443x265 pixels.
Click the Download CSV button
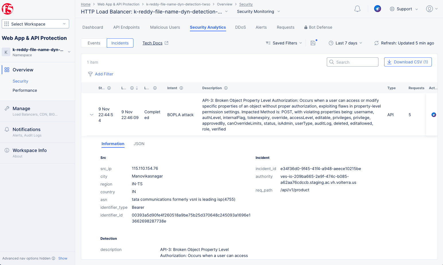[408, 62]
